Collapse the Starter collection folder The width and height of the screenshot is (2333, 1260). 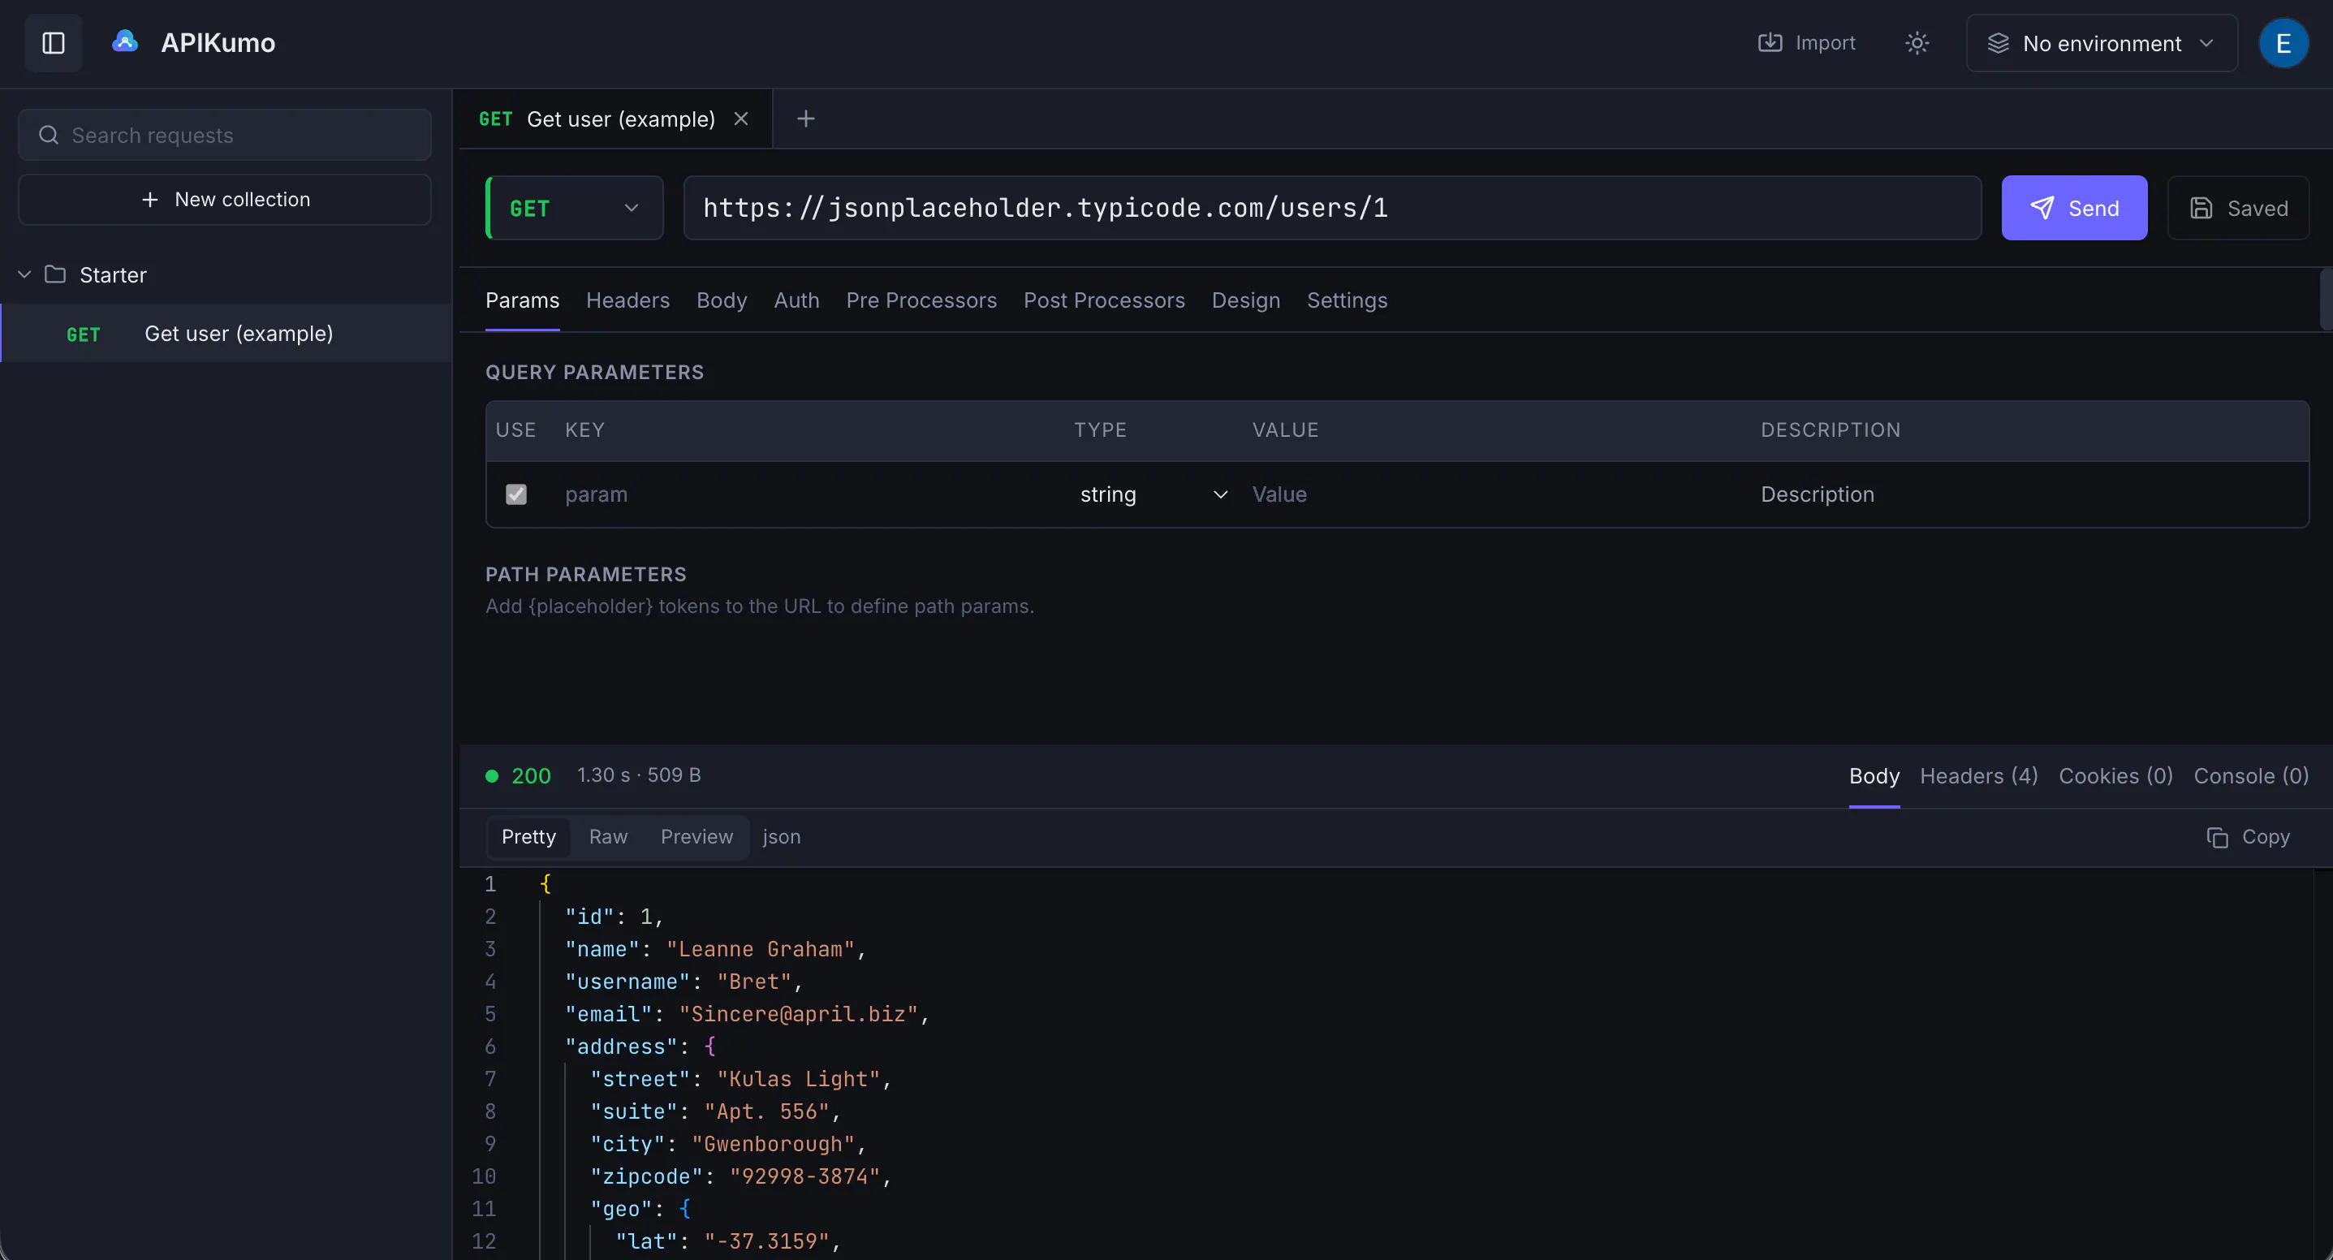[24, 274]
